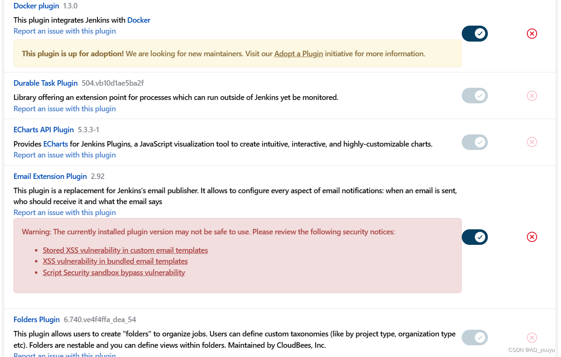This screenshot has height=357, width=561.
Task: Click Docker plugin version 1.3.0 text
Action: tap(70, 6)
